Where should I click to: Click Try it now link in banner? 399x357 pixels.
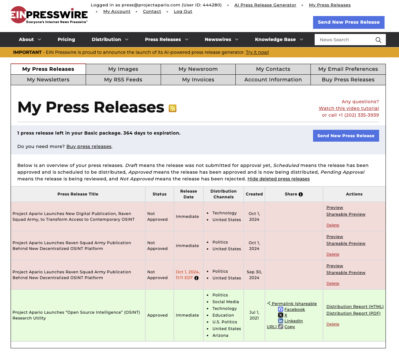tap(257, 52)
